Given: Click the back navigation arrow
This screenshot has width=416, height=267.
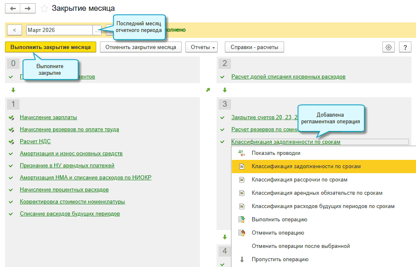Looking at the screenshot, I should (13, 8).
